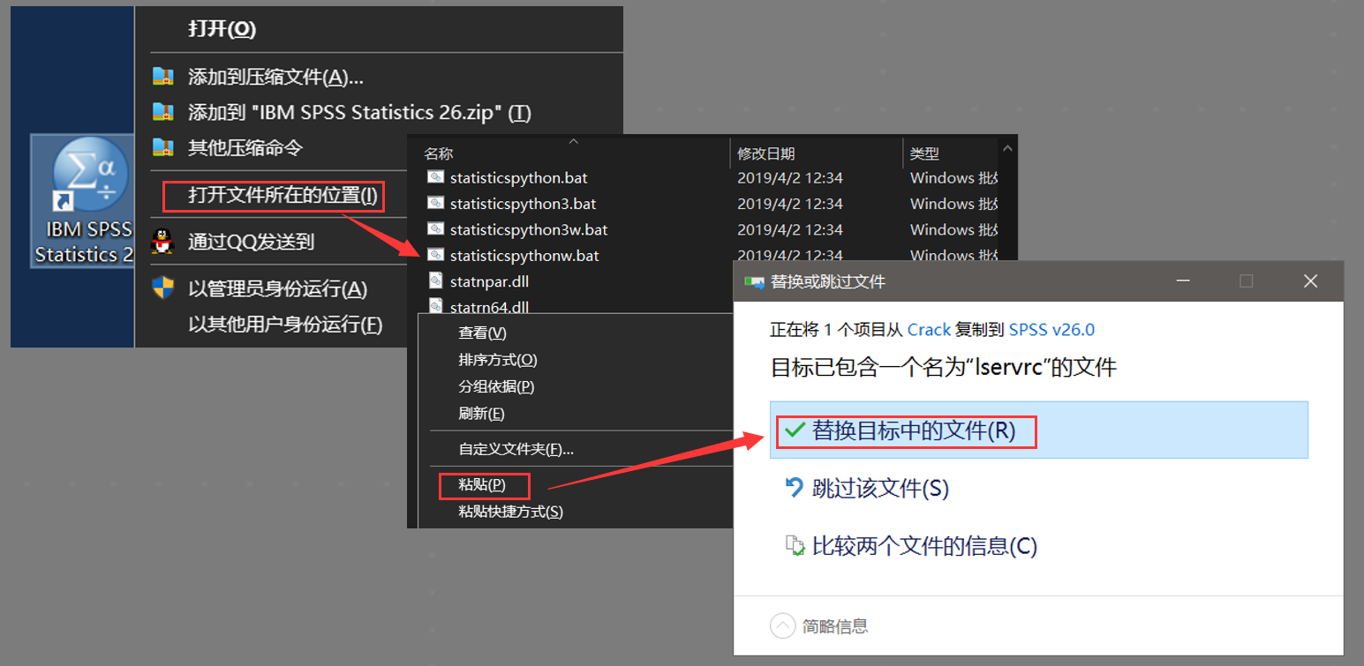Open the SPSS v26.0 destination link
The height and width of the screenshot is (666, 1364).
click(1051, 329)
